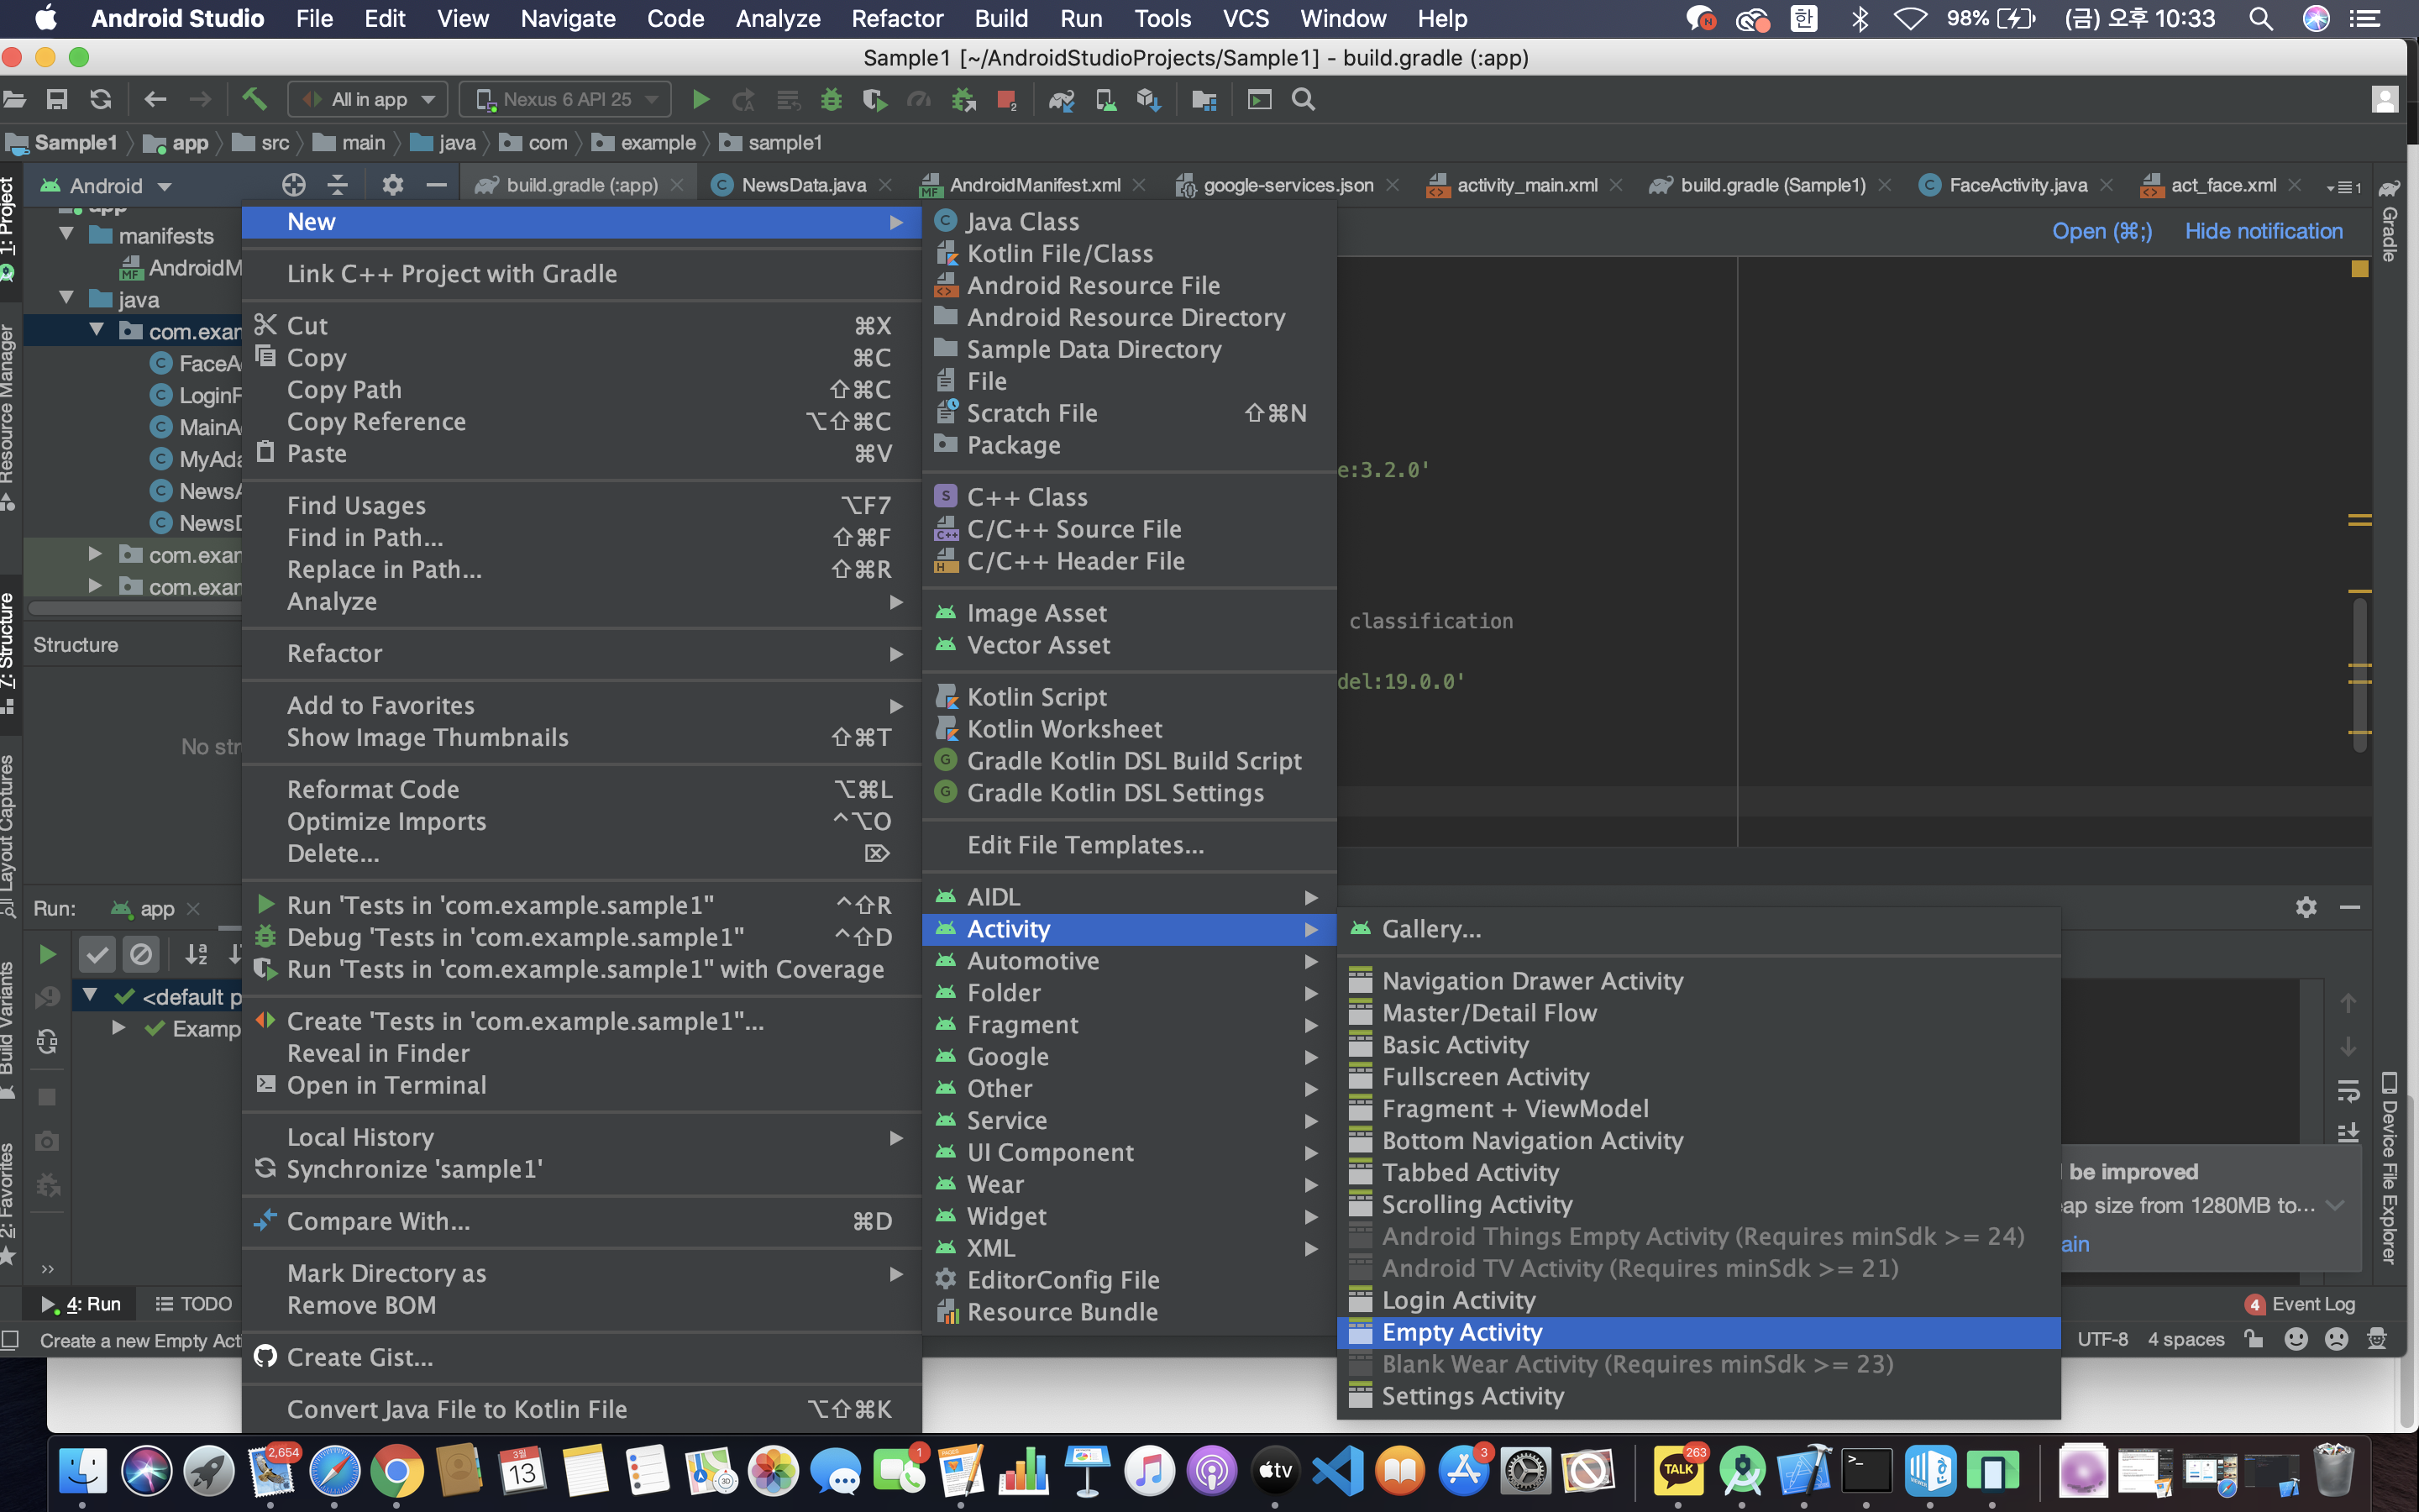Open the Event Log panel
Image resolution: width=2419 pixels, height=1512 pixels.
(x=2311, y=1304)
